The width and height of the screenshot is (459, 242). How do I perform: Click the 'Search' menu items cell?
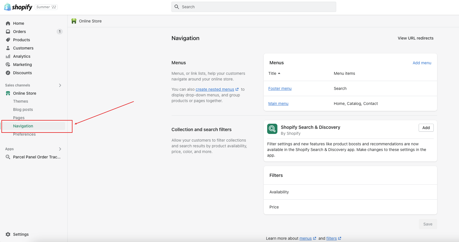[340, 88]
